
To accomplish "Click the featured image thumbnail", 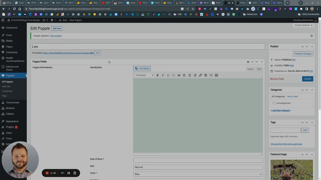I will pos(292,170).
